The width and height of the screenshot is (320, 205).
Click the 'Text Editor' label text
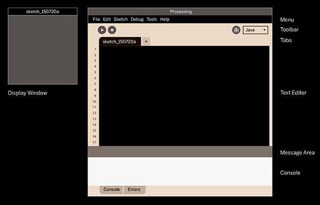coord(293,93)
